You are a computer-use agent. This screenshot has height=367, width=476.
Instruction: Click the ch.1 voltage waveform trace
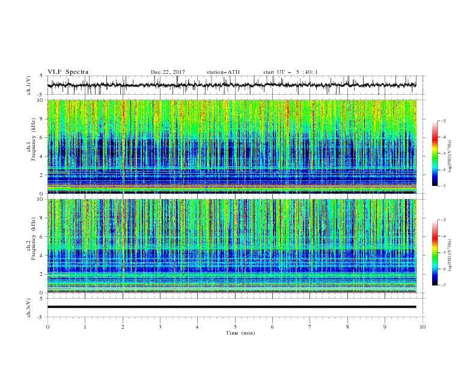coord(231,85)
